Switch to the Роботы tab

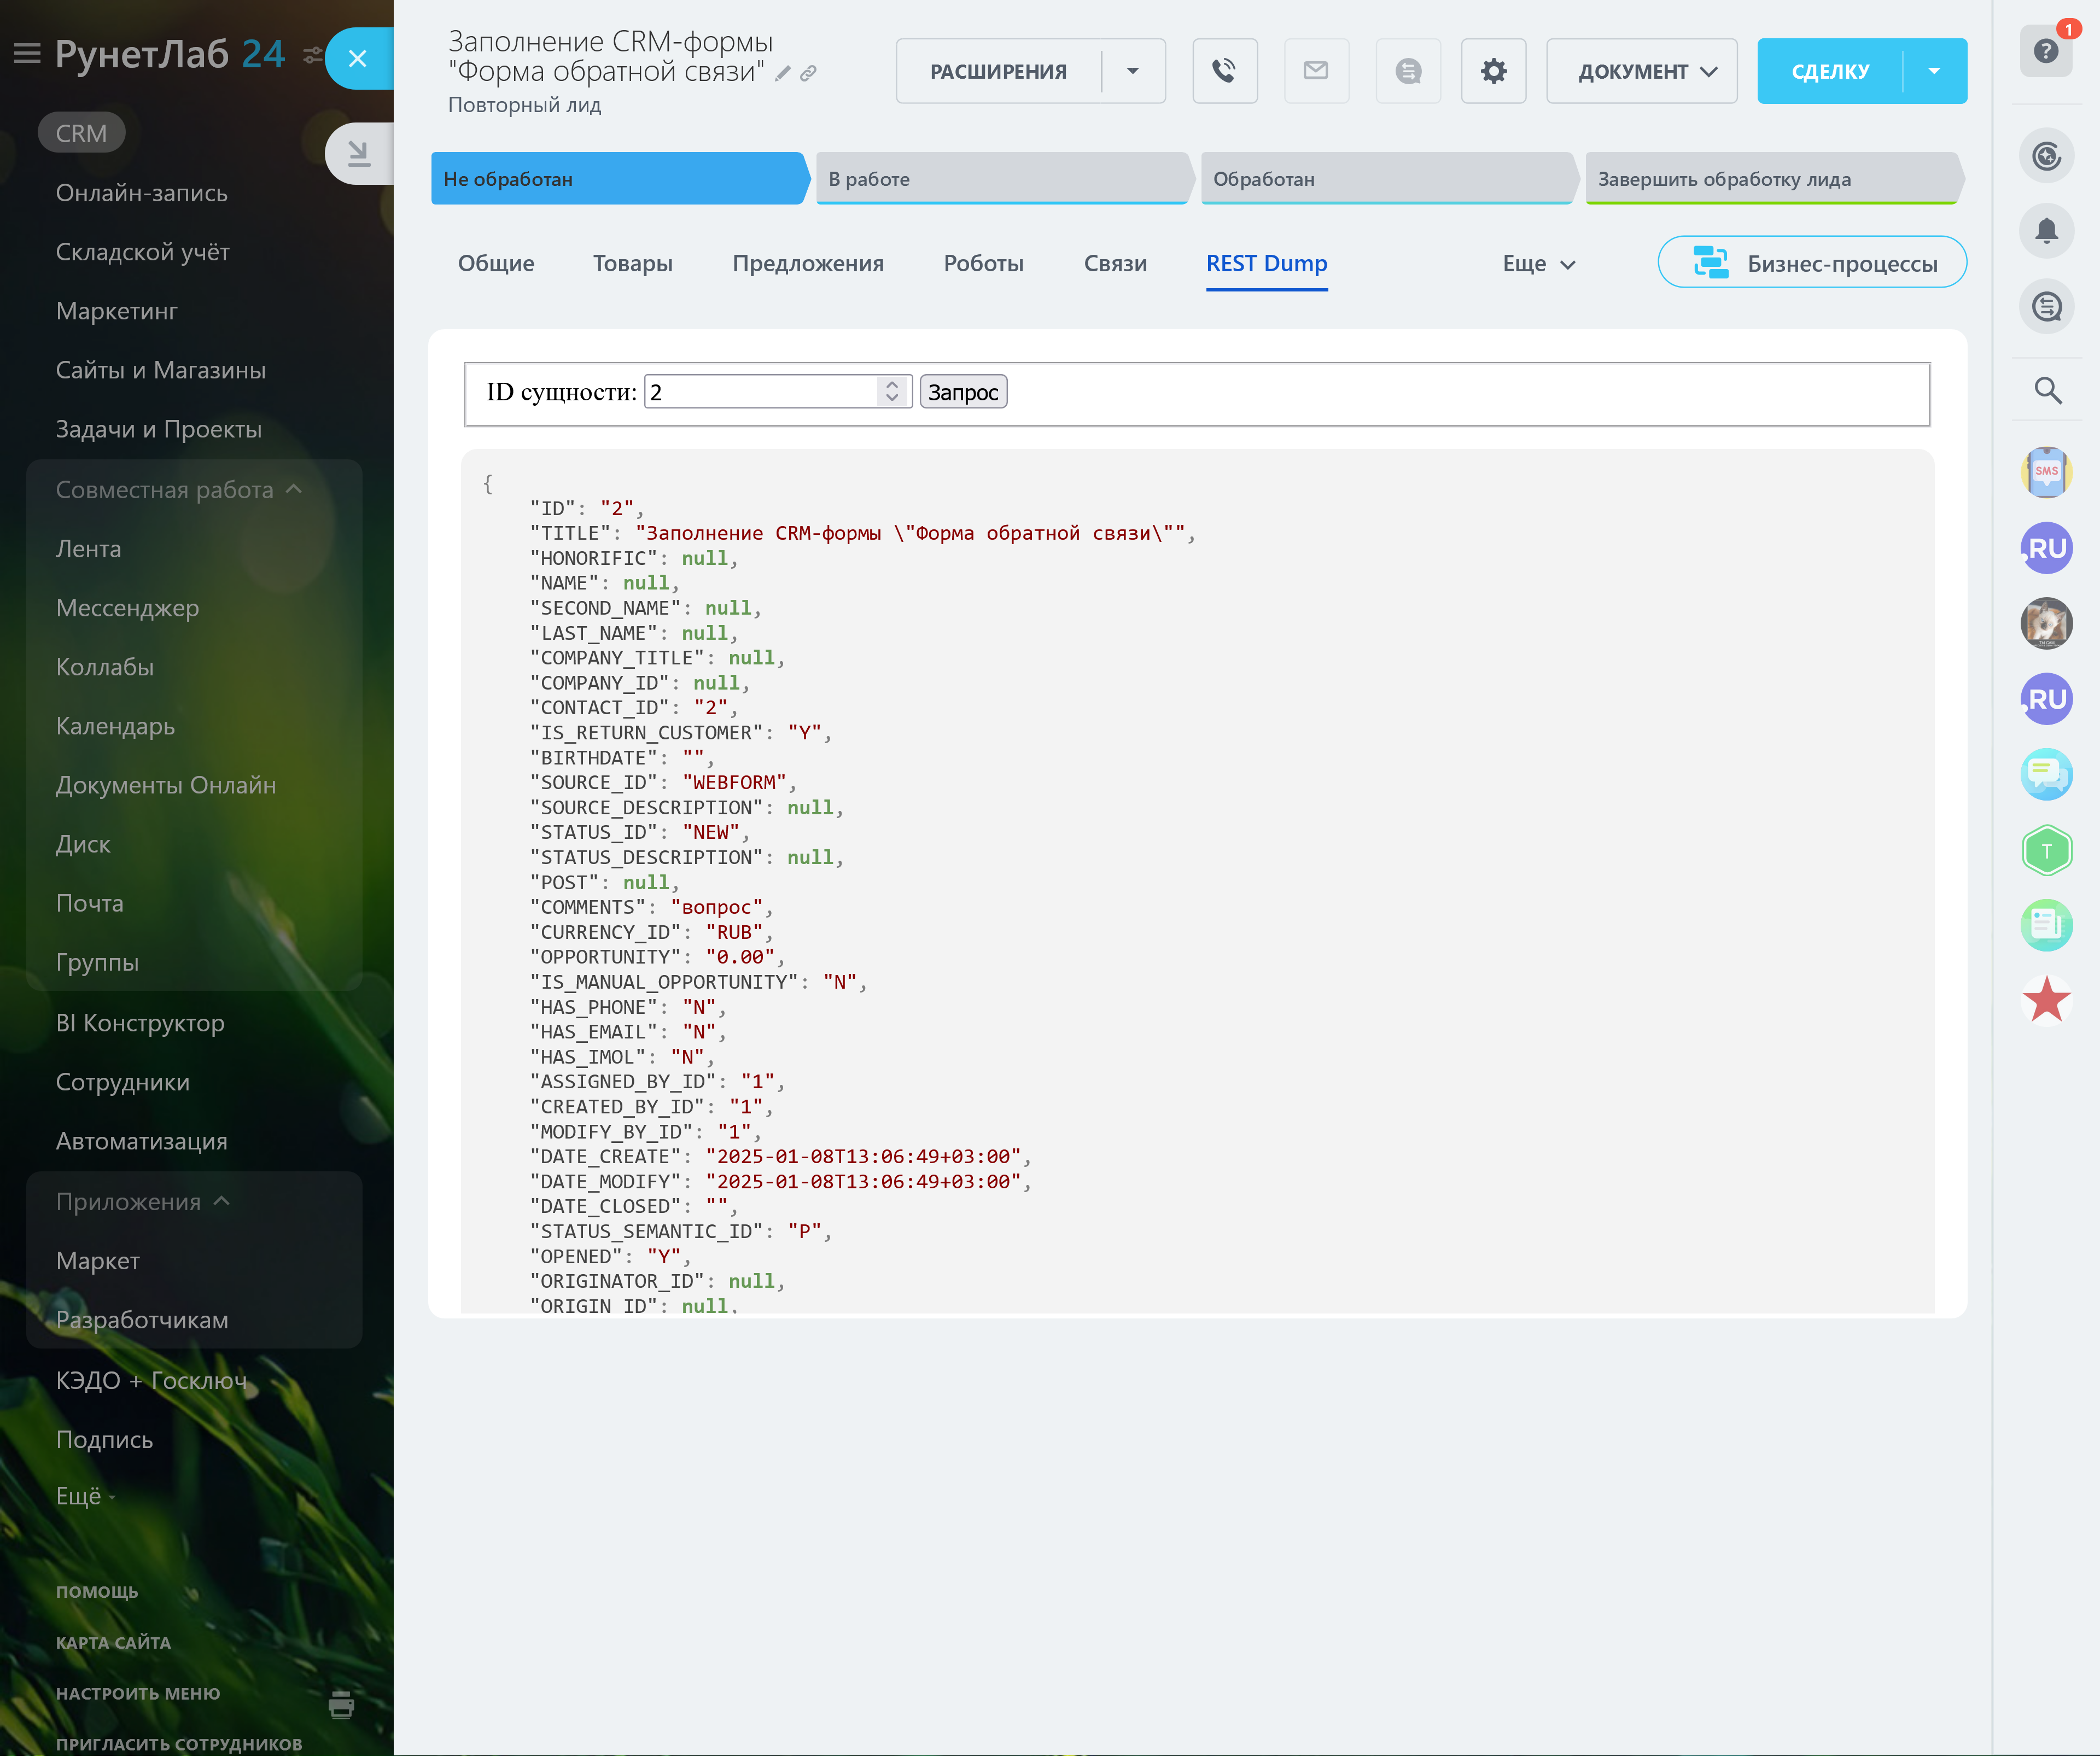(x=983, y=264)
